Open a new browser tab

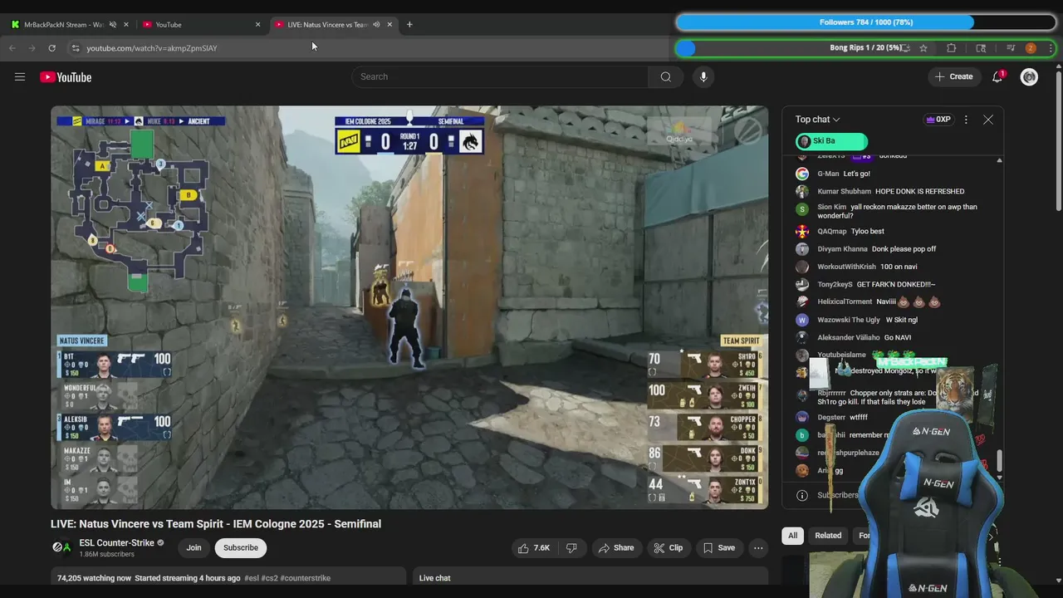point(409,24)
